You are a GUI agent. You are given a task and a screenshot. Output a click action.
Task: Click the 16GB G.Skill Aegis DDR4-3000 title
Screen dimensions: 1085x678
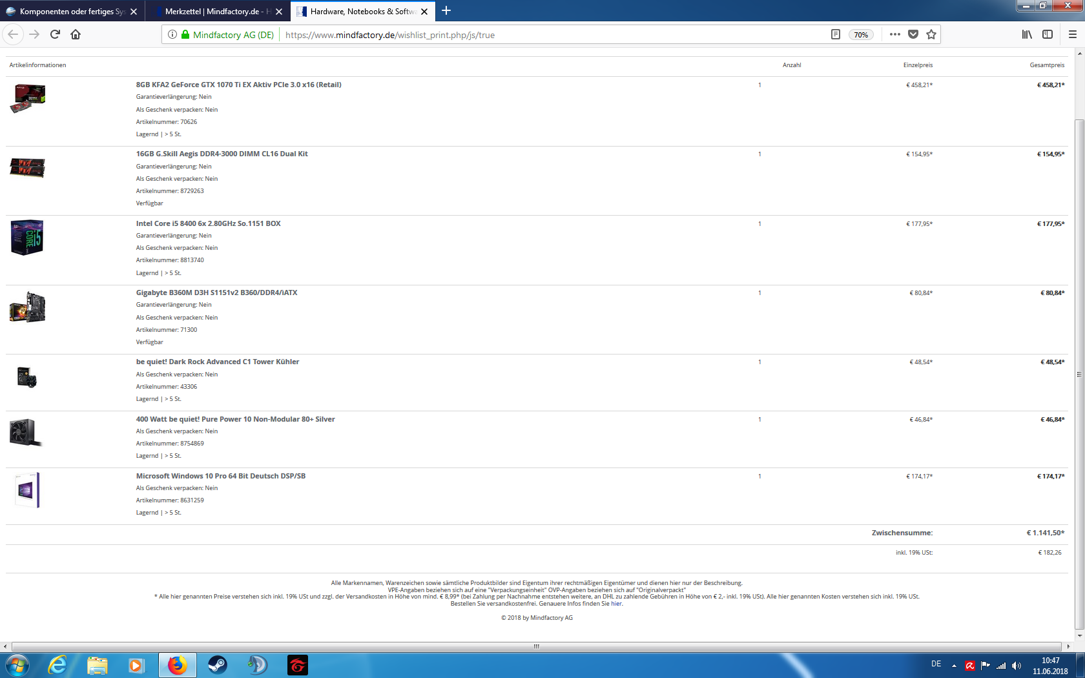222,154
